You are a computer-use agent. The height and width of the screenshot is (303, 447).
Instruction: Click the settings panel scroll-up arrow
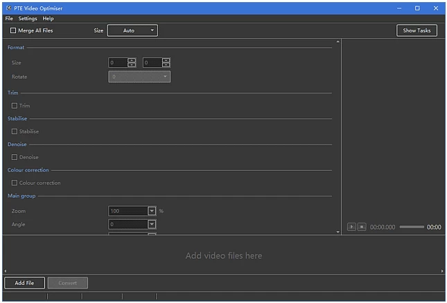[x=338, y=42]
